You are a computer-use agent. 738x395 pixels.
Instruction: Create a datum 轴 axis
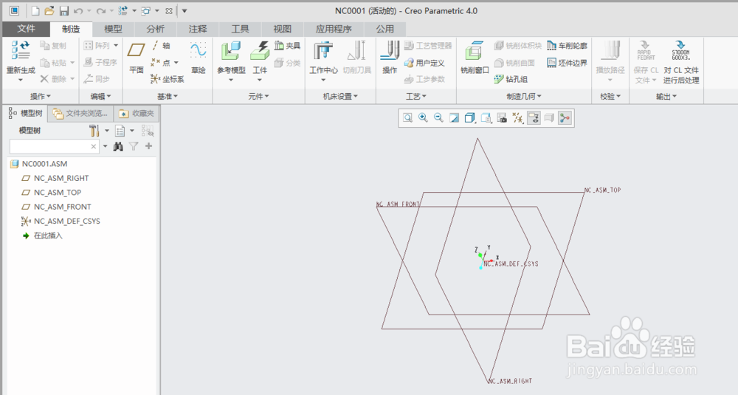coord(161,46)
